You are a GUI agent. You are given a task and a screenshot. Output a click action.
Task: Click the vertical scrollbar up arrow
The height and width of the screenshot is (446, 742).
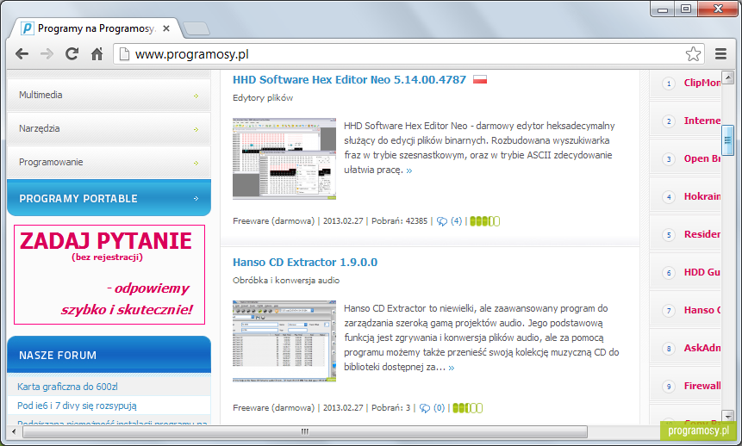728,77
